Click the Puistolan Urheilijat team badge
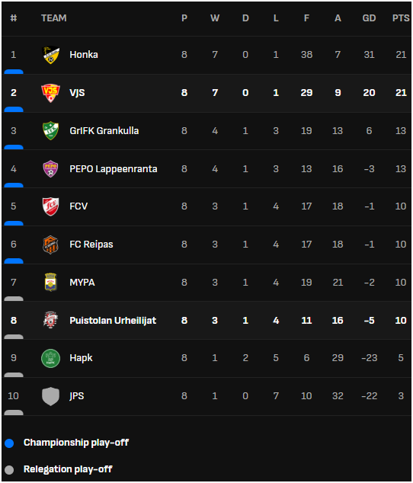The image size is (413, 483). tap(50, 320)
